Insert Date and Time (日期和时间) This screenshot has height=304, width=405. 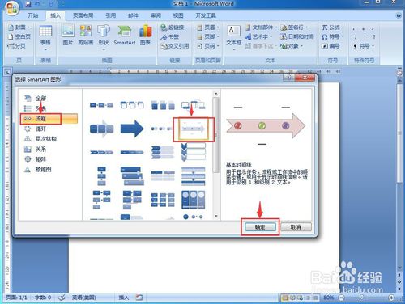coord(297,36)
